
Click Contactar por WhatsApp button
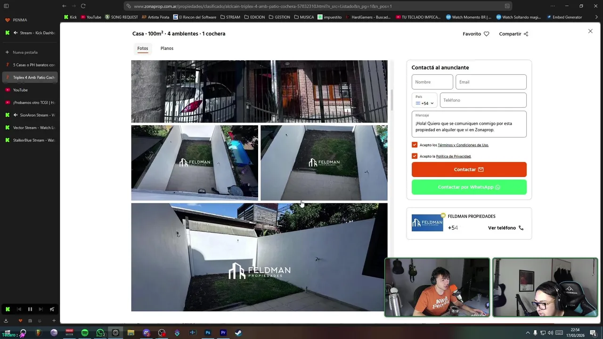click(x=469, y=187)
